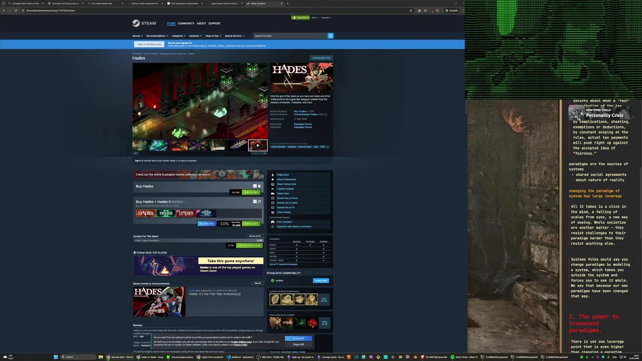Click Bundle info button
642x361 pixels.
[207, 223]
